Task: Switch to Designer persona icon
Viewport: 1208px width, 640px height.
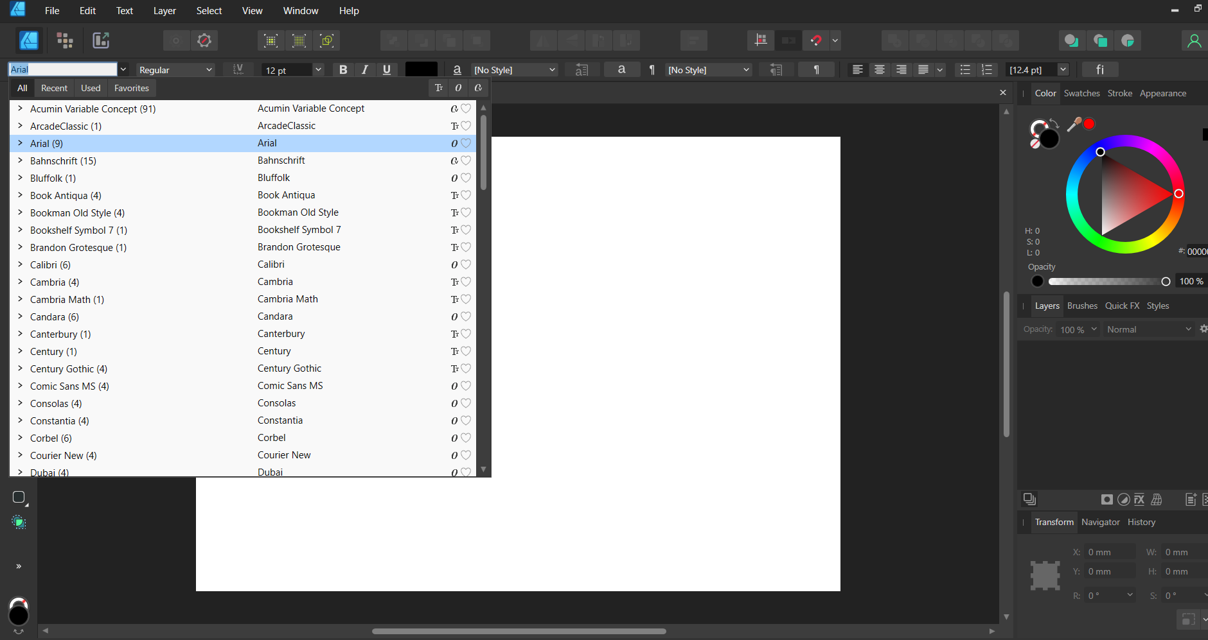Action: click(28, 40)
